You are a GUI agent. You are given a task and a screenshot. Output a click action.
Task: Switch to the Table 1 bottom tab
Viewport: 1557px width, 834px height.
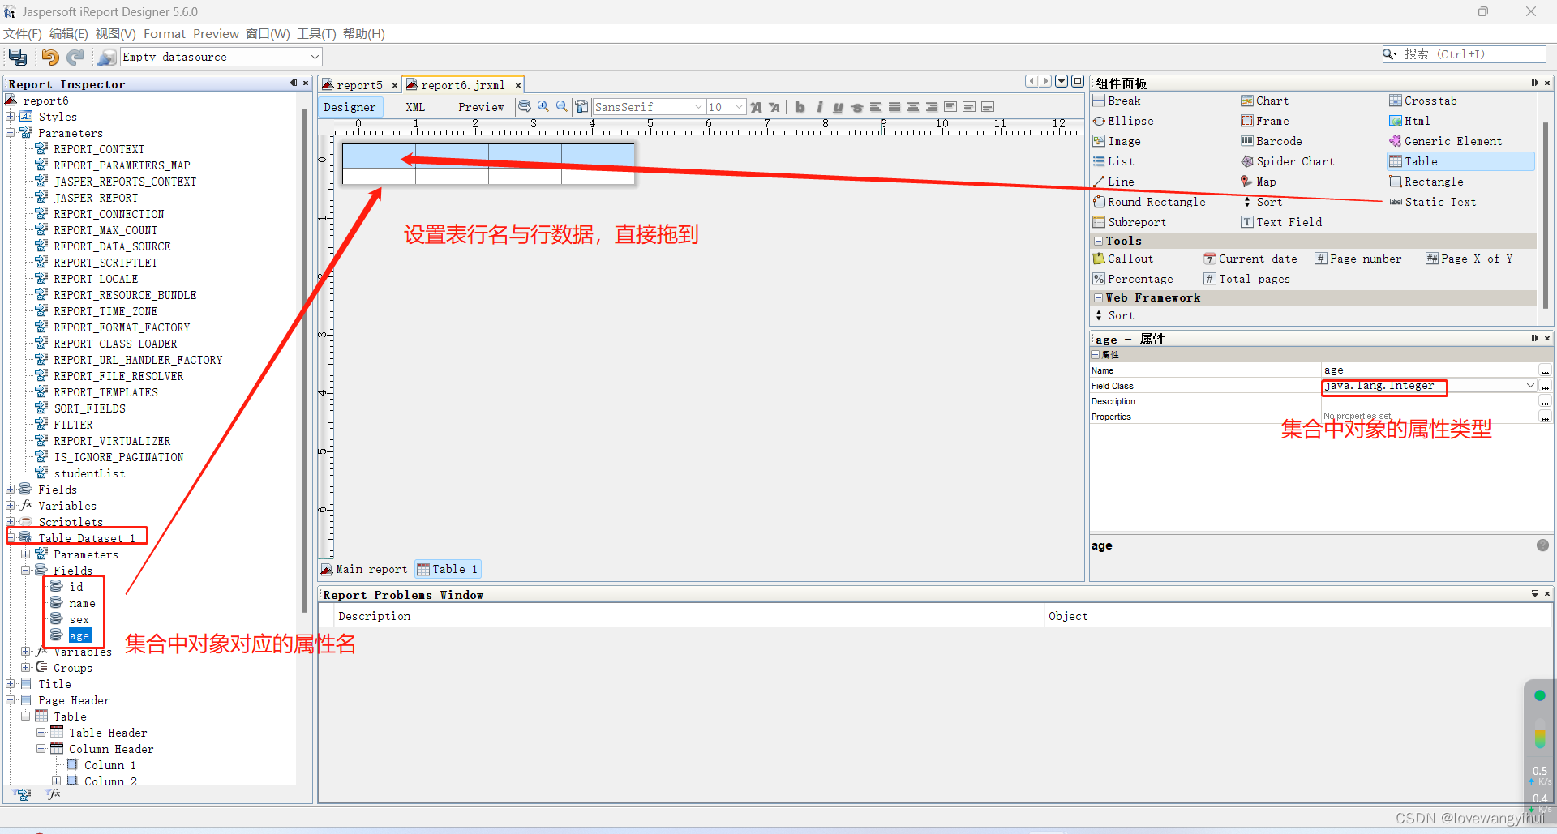[448, 569]
